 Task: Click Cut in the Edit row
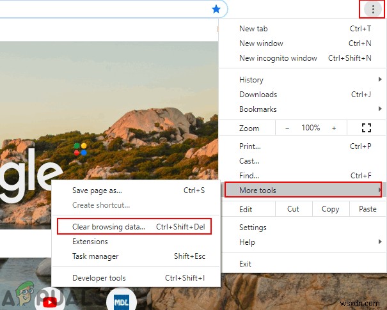(x=294, y=209)
